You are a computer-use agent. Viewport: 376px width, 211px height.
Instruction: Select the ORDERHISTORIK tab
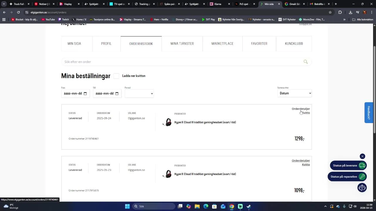[x=141, y=44]
